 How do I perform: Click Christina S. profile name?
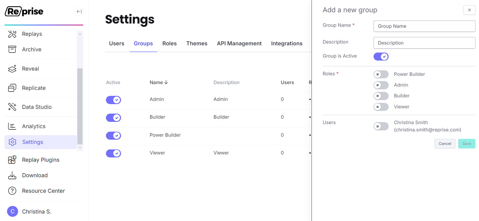(37, 211)
